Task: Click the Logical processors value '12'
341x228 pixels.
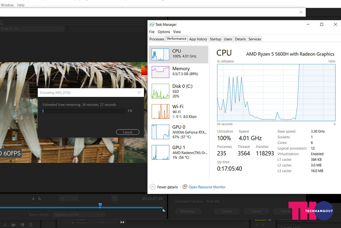Action: (313, 148)
